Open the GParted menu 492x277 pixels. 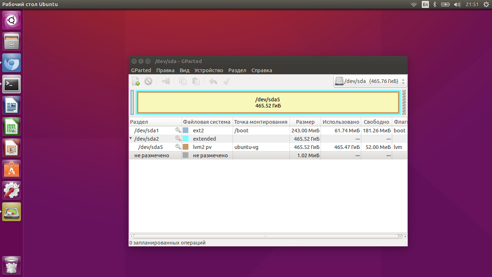[141, 70]
